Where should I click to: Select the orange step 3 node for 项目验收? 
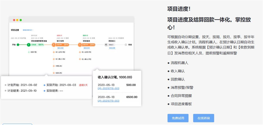pos(80,45)
